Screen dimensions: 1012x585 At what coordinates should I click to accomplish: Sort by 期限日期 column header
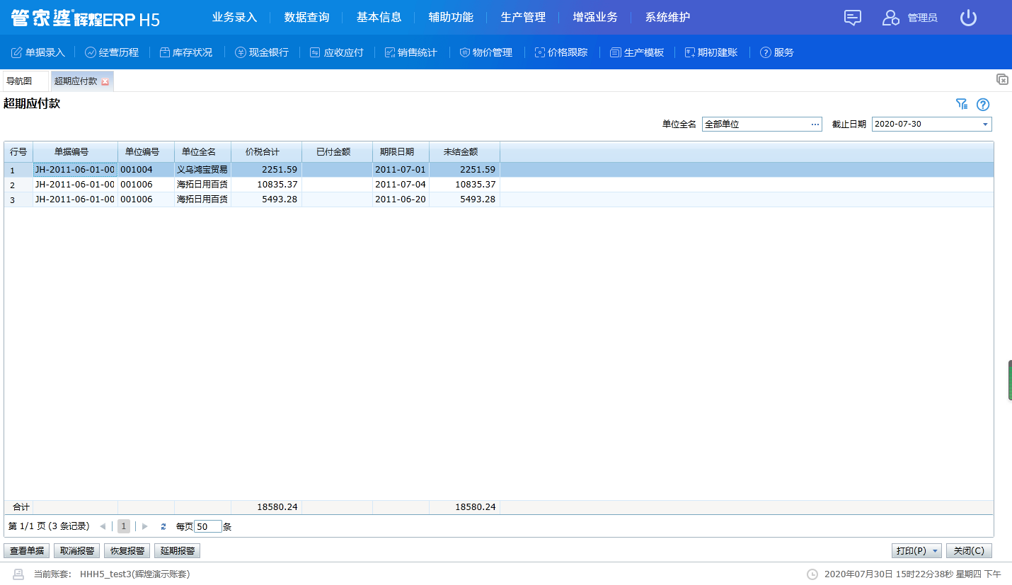[401, 152]
